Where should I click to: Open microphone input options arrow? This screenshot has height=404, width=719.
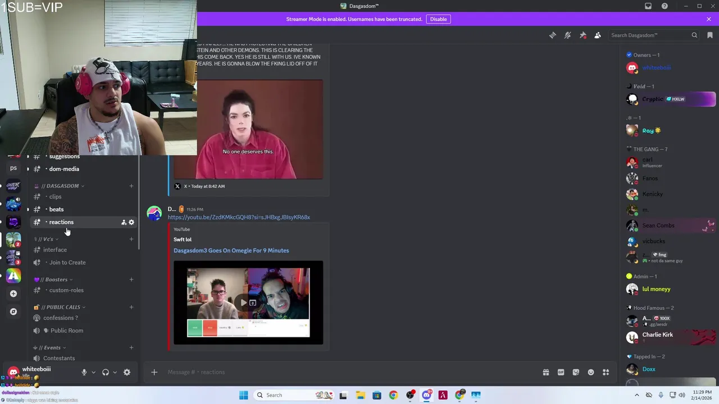point(93,372)
